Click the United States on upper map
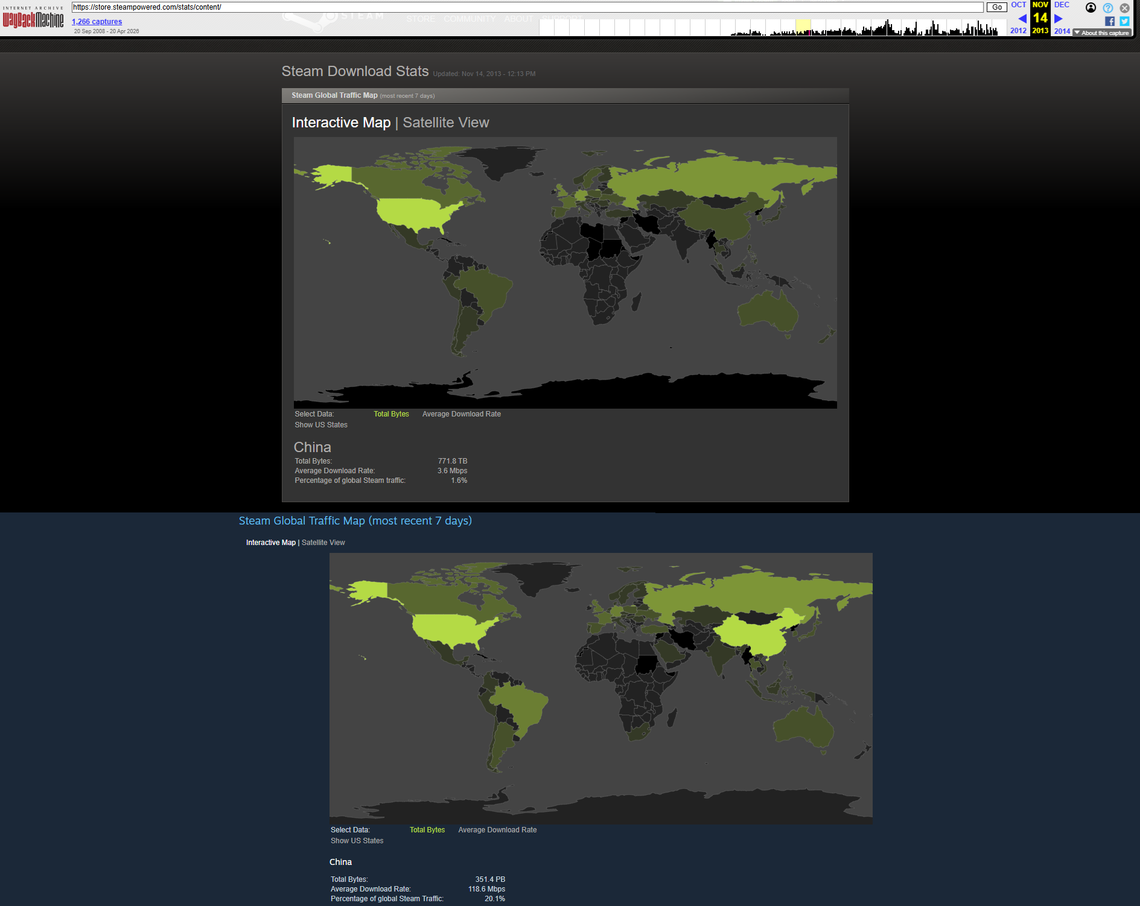This screenshot has height=906, width=1140. point(413,214)
